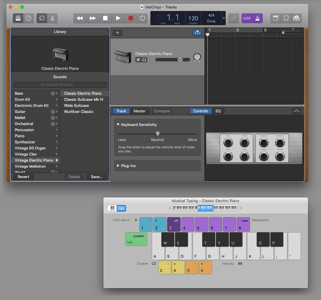Open the Note Pad icon
Viewport: 321px width, 300px height.
(276, 18)
